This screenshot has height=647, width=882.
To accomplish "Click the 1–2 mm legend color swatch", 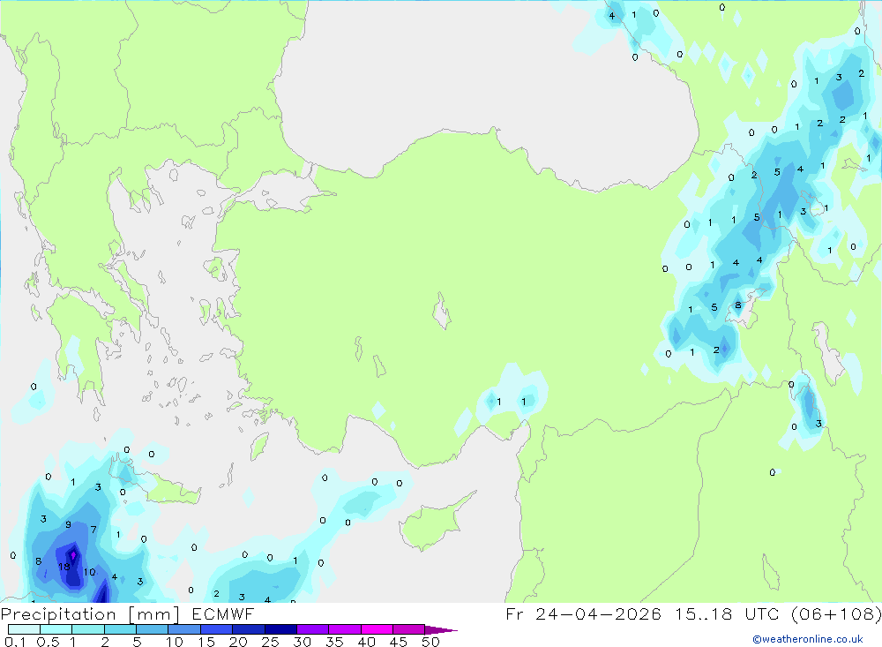I will pyautogui.click(x=87, y=629).
